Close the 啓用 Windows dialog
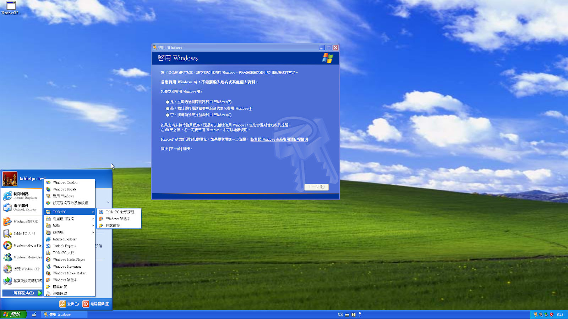 pos(335,47)
